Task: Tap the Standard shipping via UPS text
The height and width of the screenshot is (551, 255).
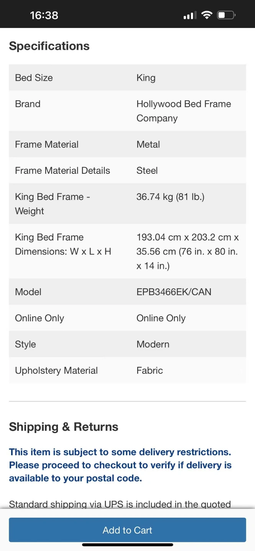Action: click(120, 504)
